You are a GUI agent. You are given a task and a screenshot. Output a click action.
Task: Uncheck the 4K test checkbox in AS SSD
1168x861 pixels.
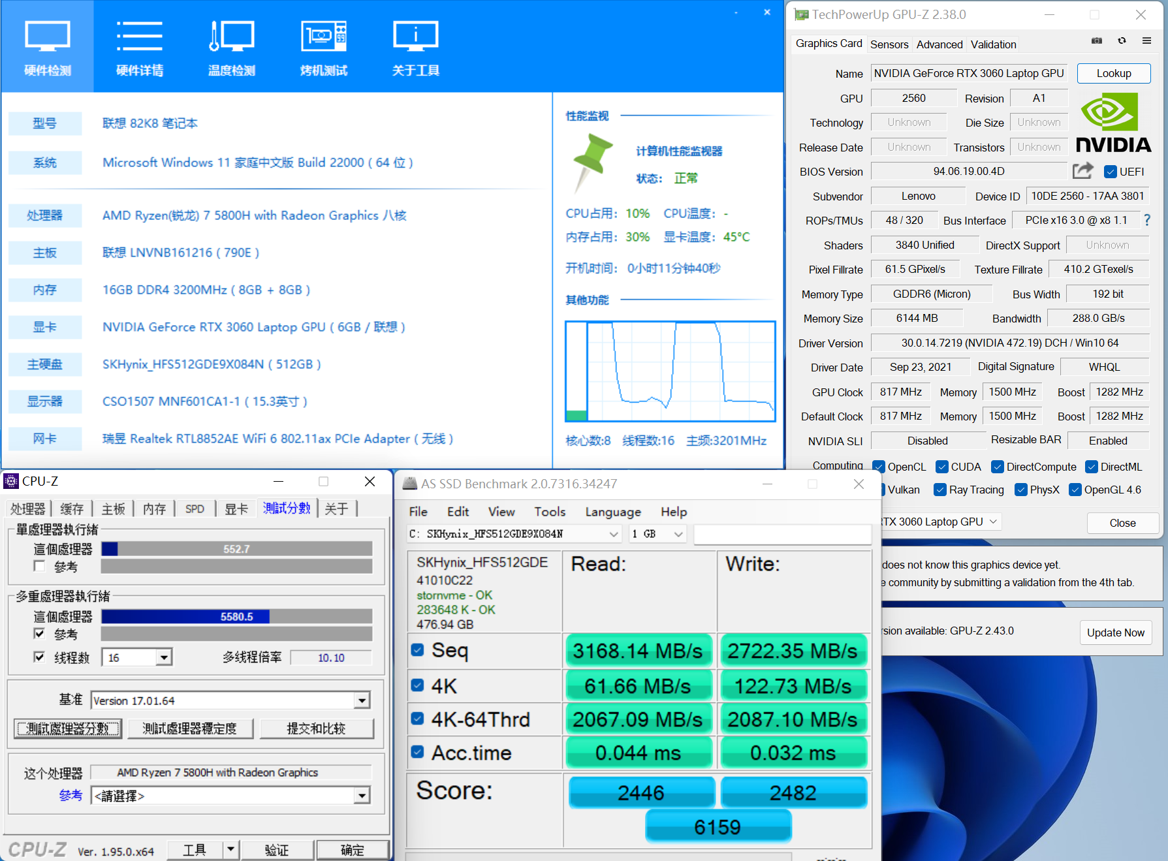[x=418, y=685]
